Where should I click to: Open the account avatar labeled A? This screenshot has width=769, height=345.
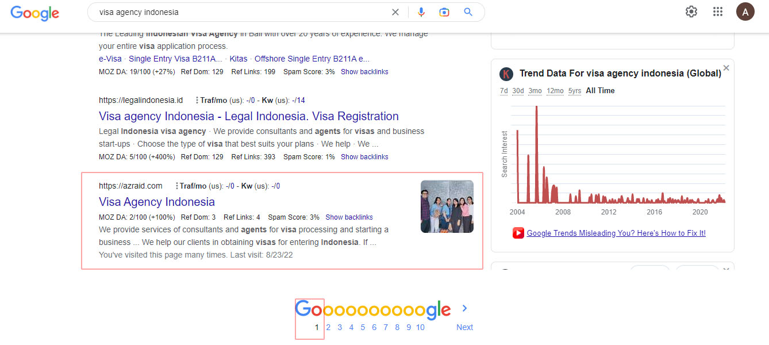(x=745, y=11)
